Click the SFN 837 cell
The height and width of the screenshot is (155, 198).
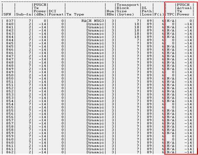click(x=10, y=21)
